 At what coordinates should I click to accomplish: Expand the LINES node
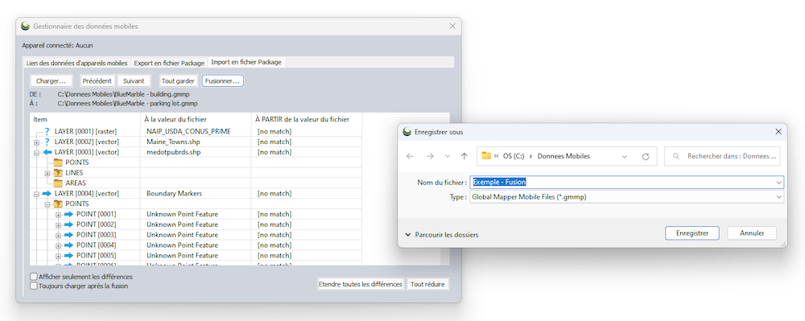(47, 173)
